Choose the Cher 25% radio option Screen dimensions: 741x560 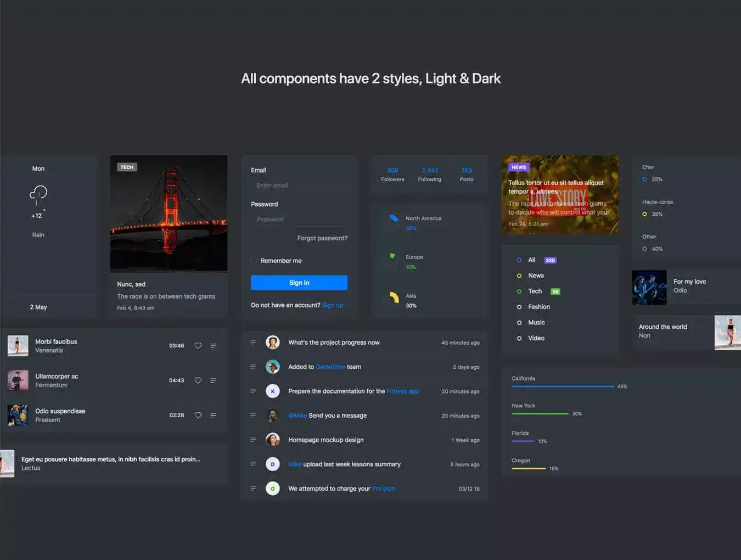coord(644,180)
